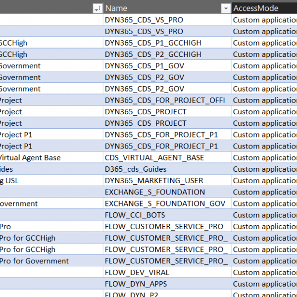The width and height of the screenshot is (297, 297).
Task: Select the FLOW_DEV_VIRAL cell
Action: [167, 272]
